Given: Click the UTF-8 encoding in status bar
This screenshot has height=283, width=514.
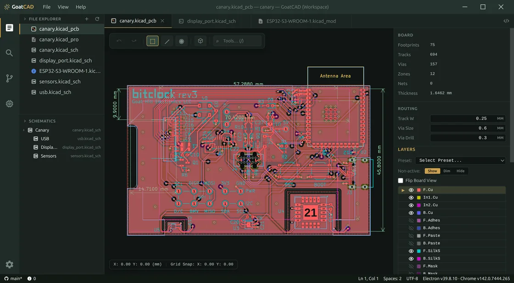Looking at the screenshot, I should [412, 278].
